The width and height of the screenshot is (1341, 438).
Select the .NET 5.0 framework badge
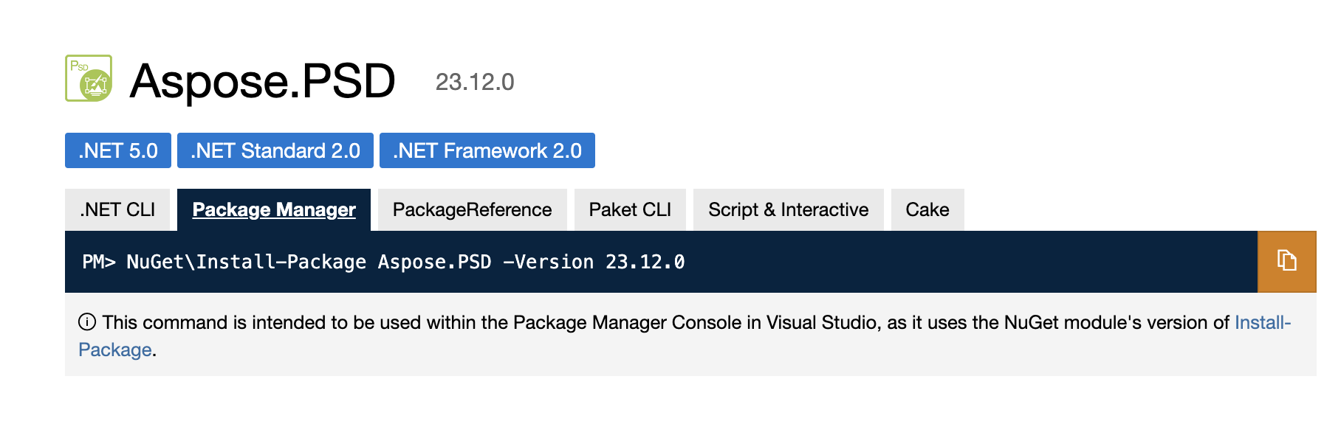tap(118, 150)
